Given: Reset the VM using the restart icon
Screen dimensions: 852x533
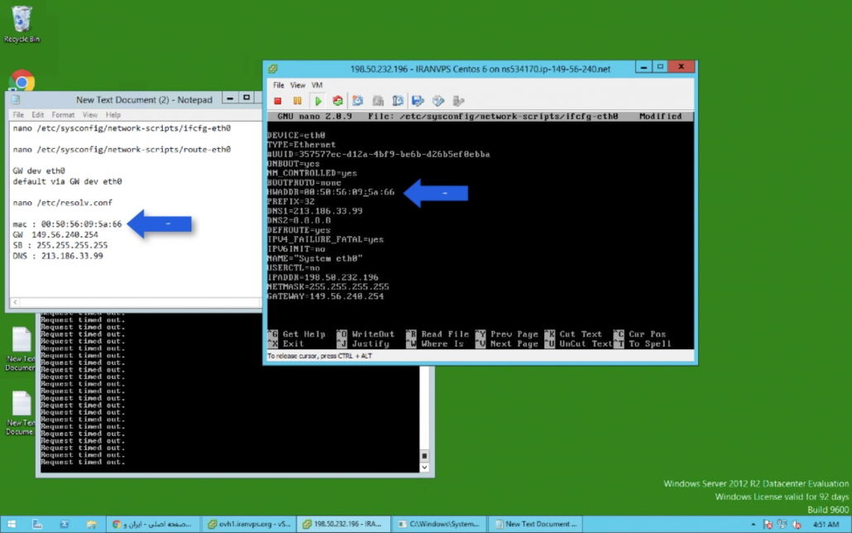Looking at the screenshot, I should click(337, 101).
